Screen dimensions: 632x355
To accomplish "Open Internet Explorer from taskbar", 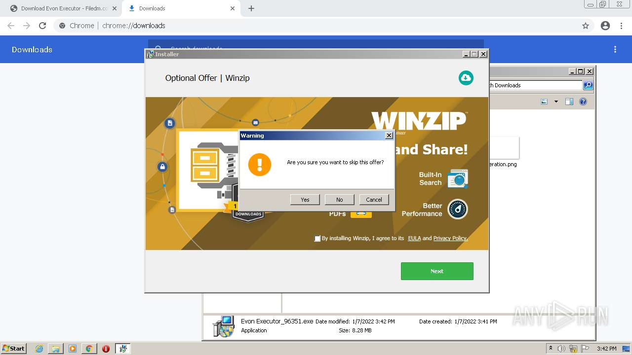I will coord(39,349).
